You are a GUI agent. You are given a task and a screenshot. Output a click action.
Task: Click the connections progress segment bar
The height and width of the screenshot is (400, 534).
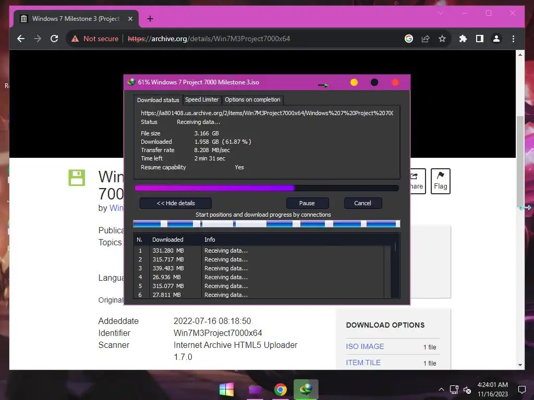point(266,224)
